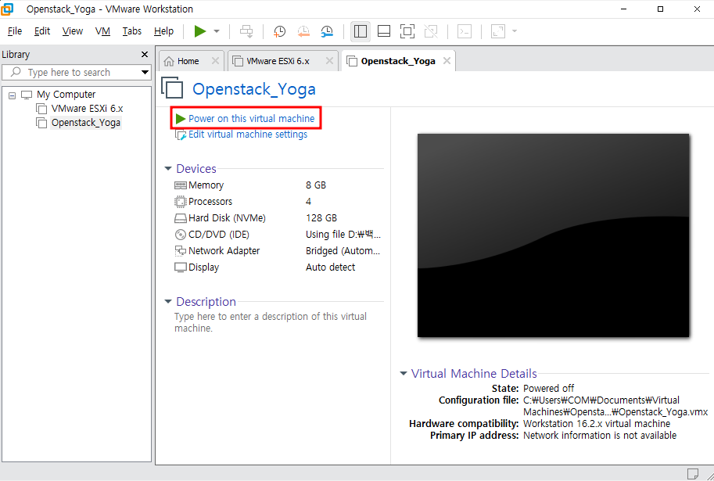
Task: Click the Powered off state text
Action: pos(549,389)
